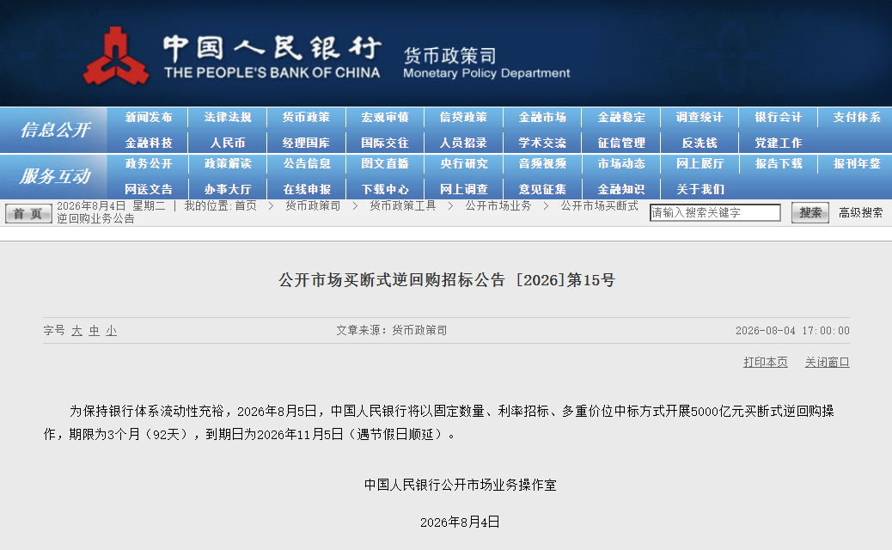Screen dimensions: 892x550
Task: Open the 金融科技 link
Action: click(149, 143)
